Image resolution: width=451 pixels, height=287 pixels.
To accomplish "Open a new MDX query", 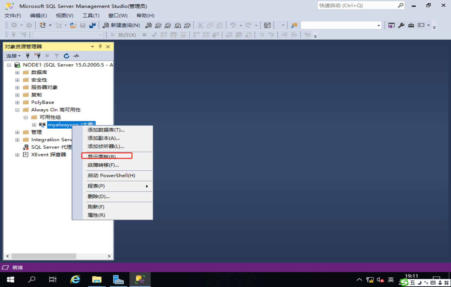I will (x=158, y=25).
